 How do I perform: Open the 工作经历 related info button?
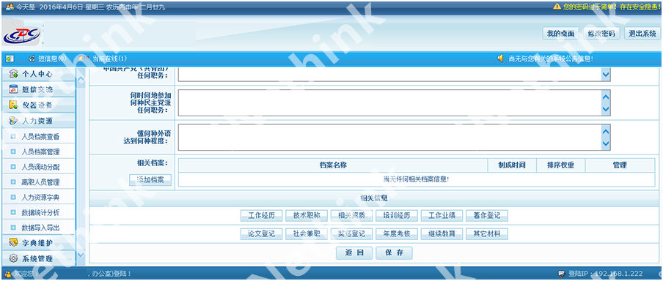pyautogui.click(x=261, y=216)
